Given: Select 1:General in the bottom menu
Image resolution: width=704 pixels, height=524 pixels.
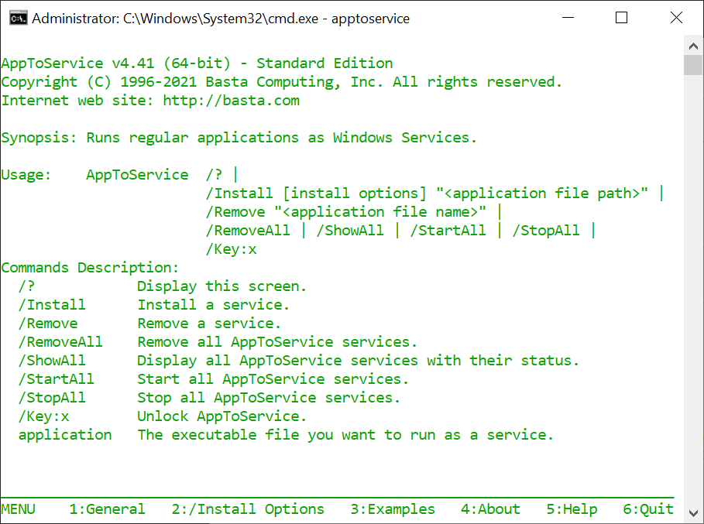Looking at the screenshot, I should (107, 509).
